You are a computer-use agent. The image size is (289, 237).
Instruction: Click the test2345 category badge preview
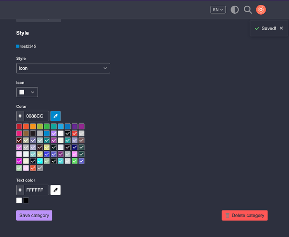point(26,46)
